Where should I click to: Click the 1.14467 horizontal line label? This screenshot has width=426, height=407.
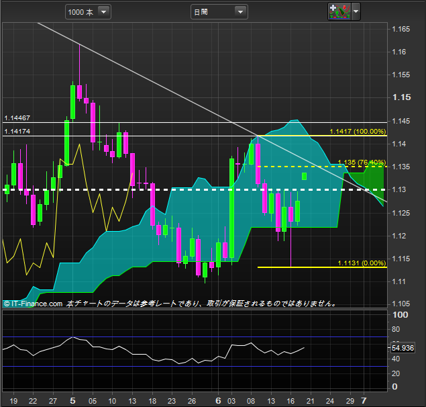pos(17,118)
